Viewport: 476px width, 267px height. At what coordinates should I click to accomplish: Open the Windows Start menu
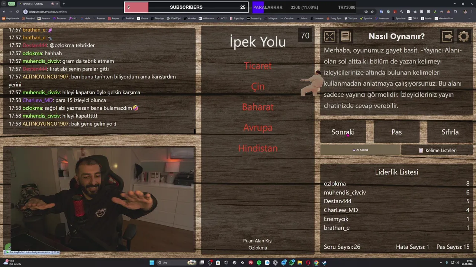[152, 263]
